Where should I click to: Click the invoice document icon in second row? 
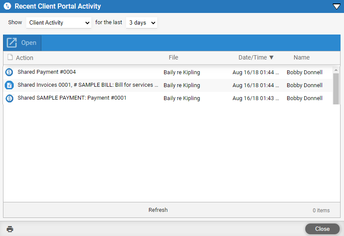point(9,85)
